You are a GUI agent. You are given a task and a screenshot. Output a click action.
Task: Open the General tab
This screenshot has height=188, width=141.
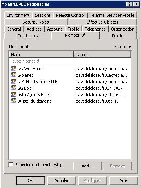click(x=14, y=29)
